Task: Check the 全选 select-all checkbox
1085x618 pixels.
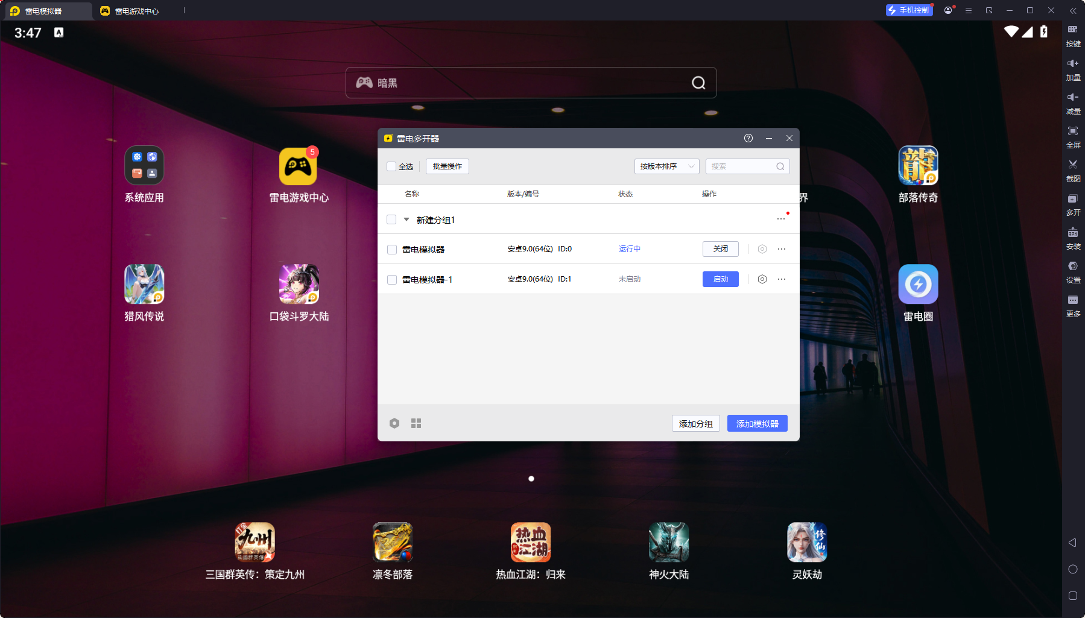Action: (x=391, y=166)
